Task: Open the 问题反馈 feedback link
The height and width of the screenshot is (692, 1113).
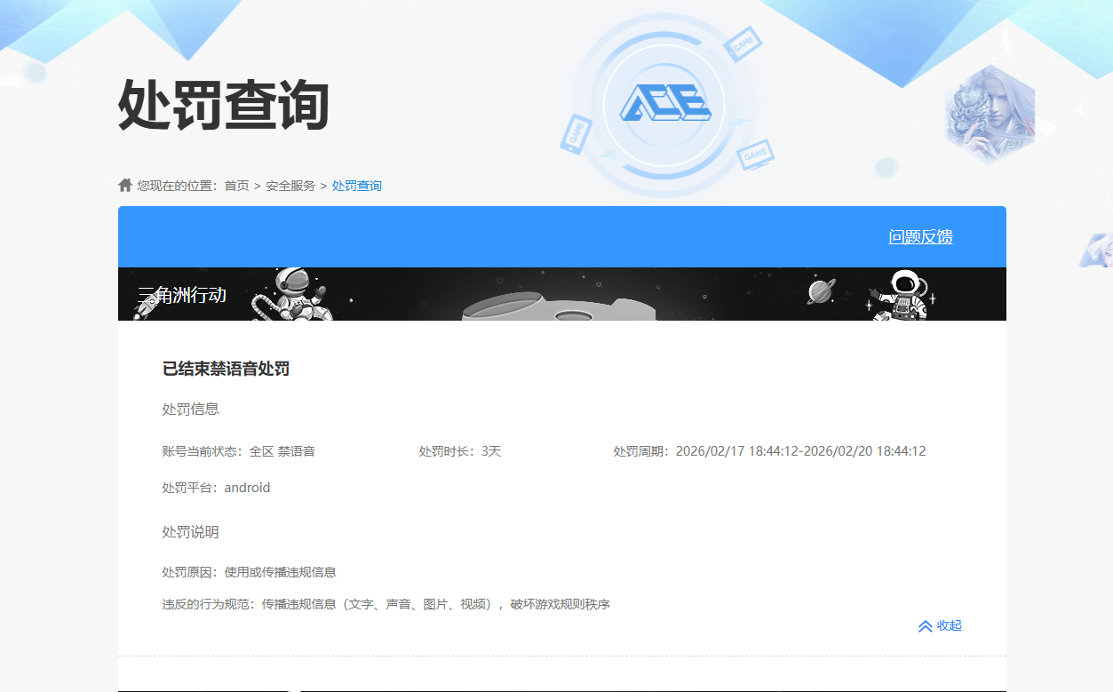Action: tap(920, 237)
